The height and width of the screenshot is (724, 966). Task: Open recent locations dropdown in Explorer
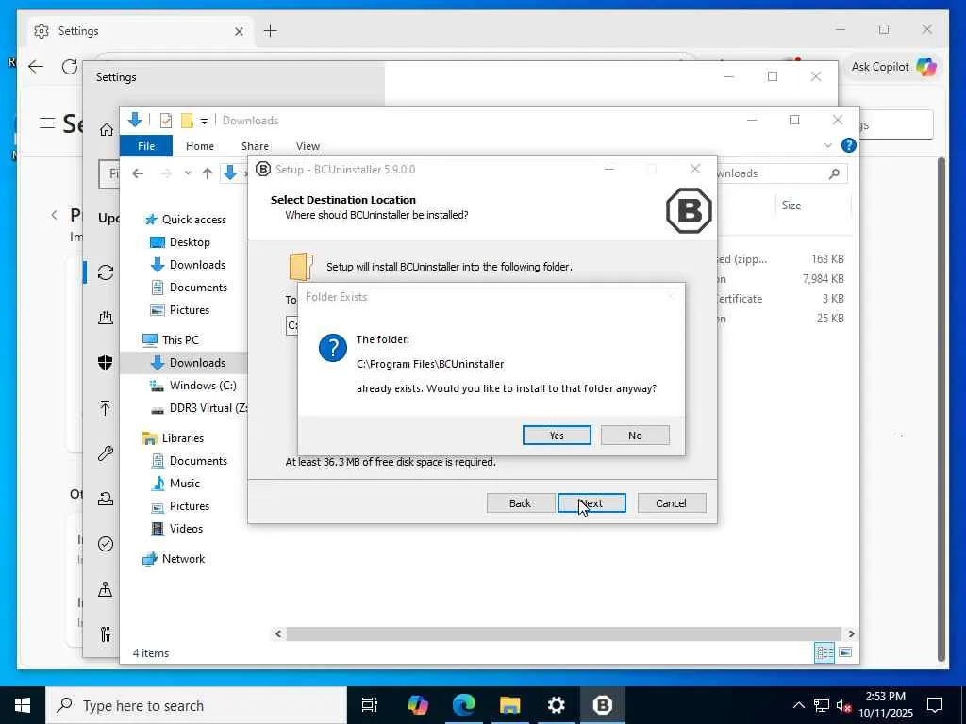[x=188, y=173]
